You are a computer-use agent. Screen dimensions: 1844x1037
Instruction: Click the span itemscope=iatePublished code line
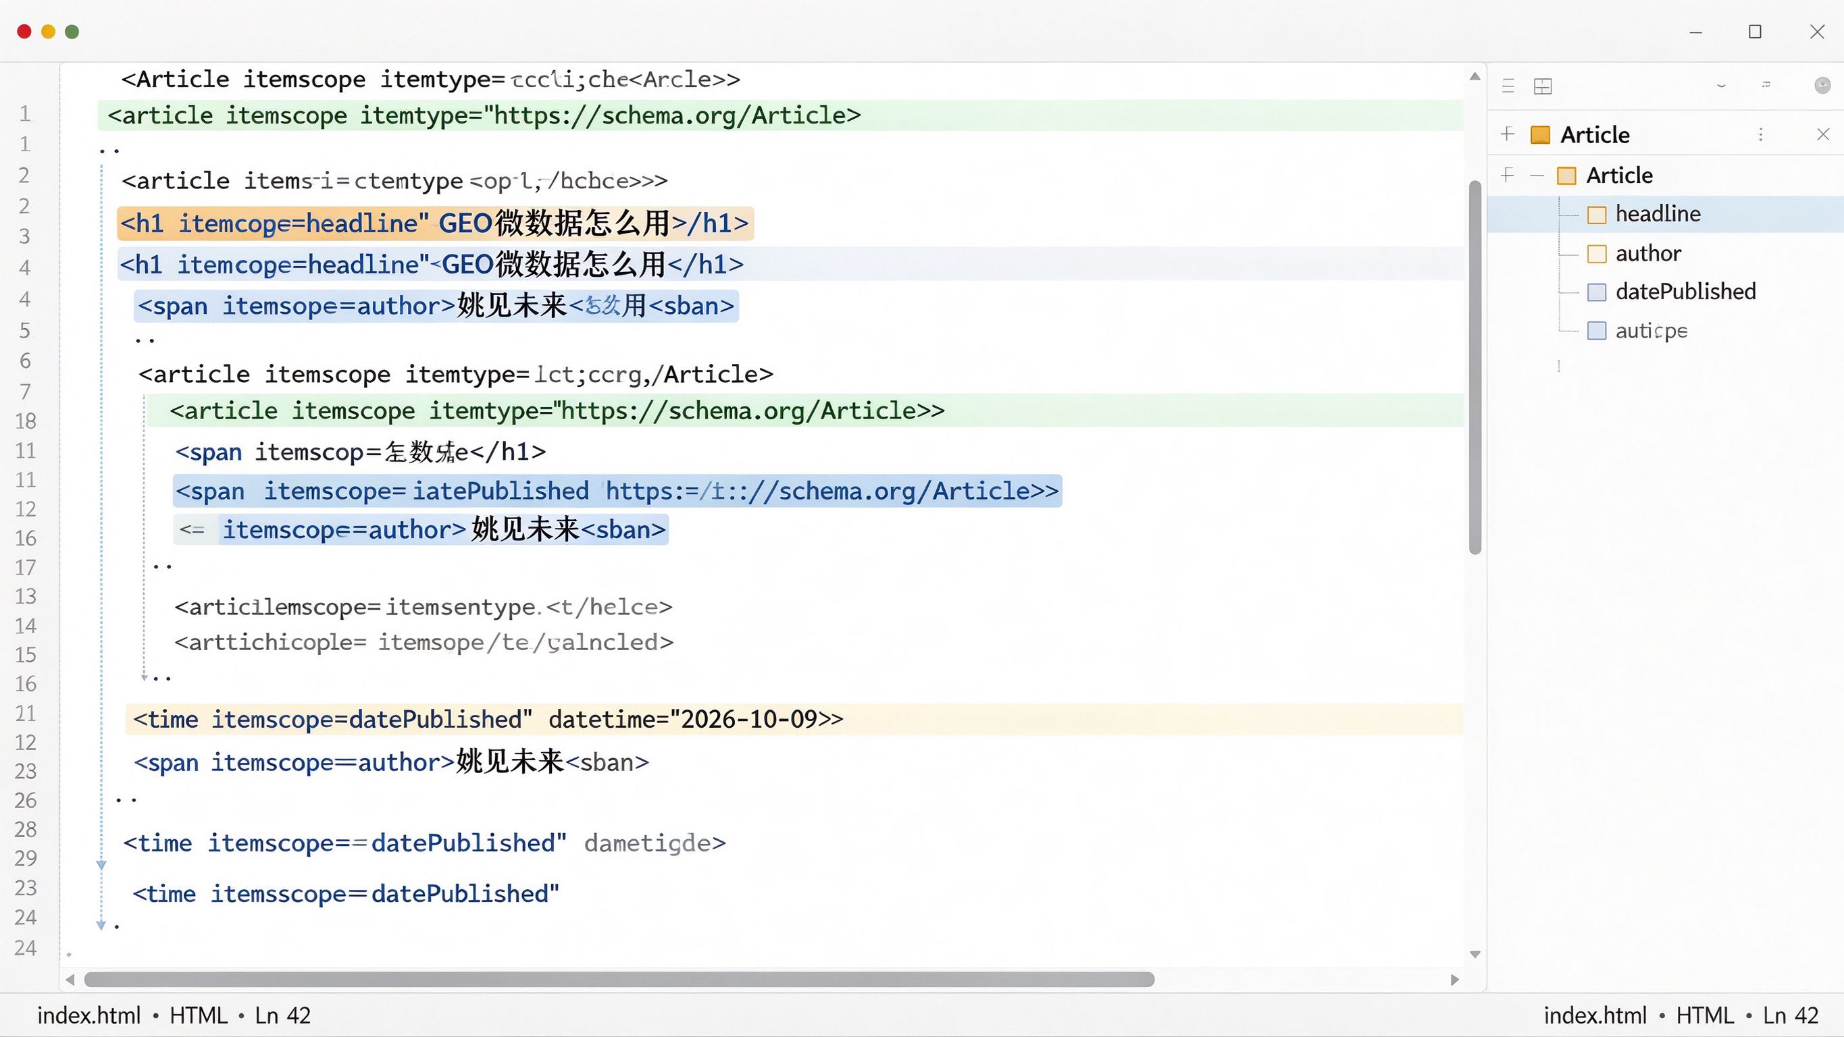(x=617, y=491)
